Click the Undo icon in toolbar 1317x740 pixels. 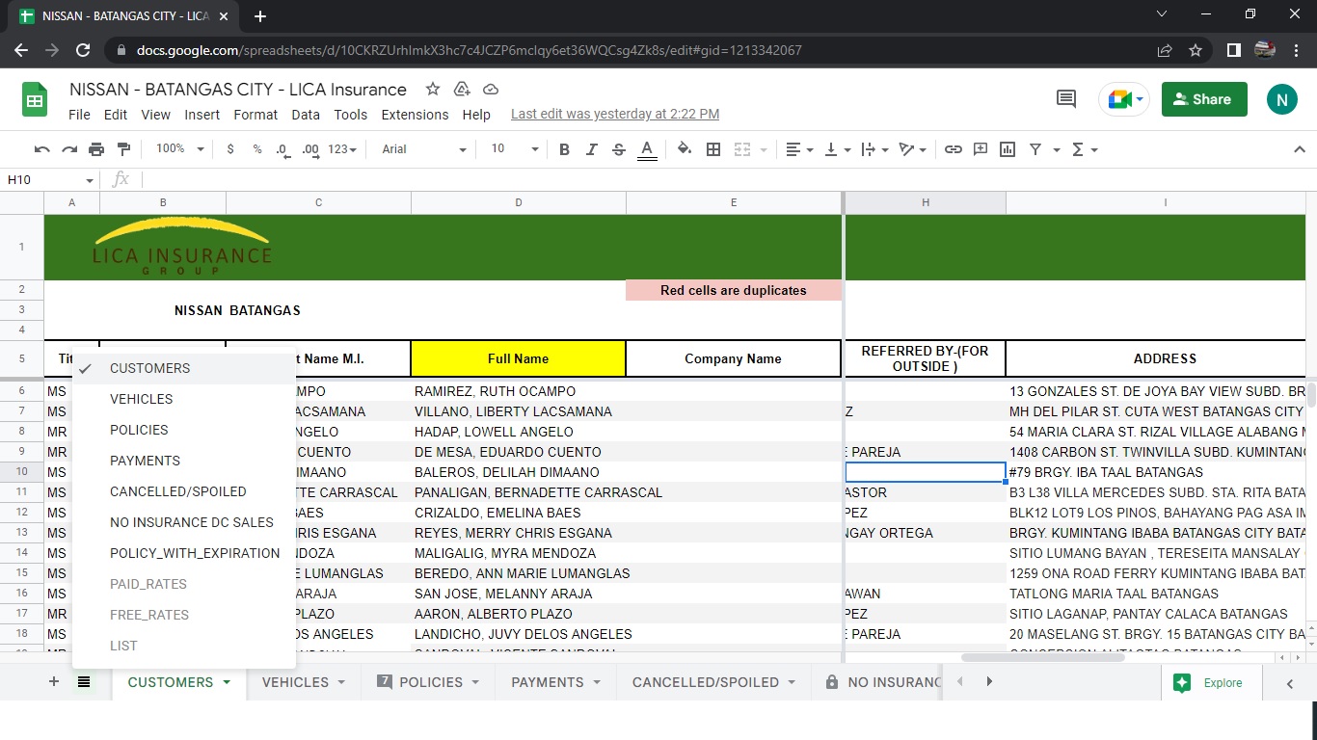click(41, 149)
